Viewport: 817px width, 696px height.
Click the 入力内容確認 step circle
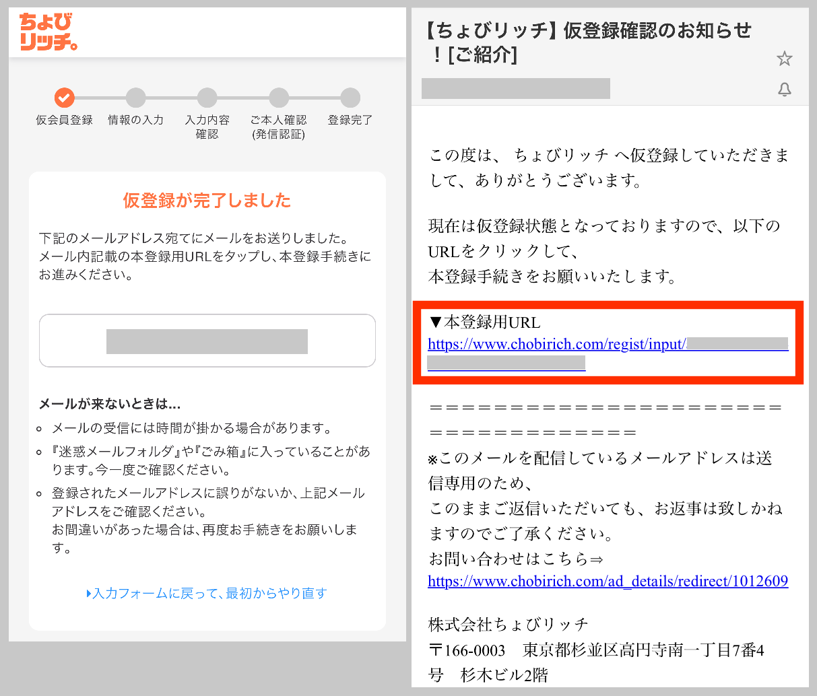pyautogui.click(x=207, y=98)
